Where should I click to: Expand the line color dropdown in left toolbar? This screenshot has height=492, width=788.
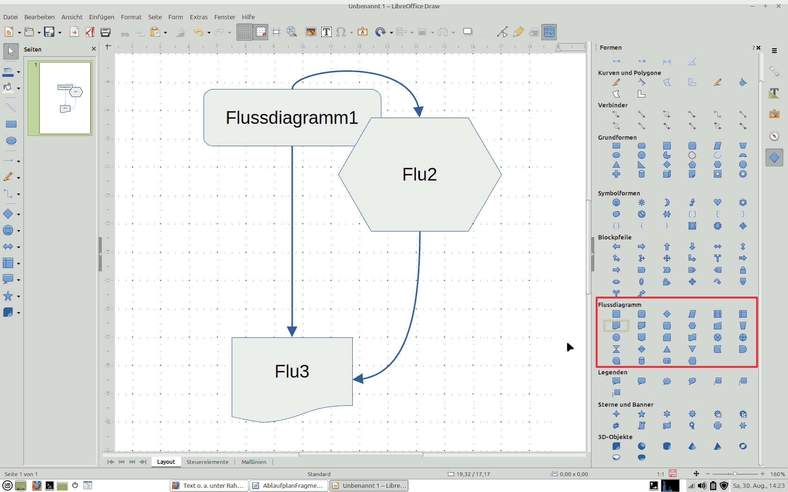(19, 72)
